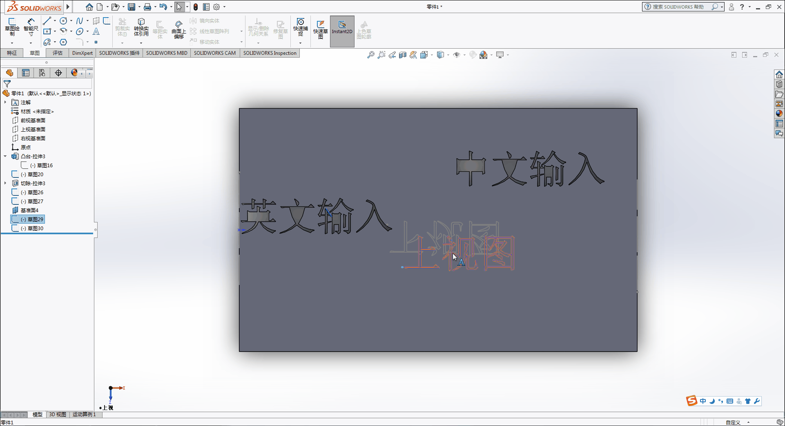The height and width of the screenshot is (426, 785).
Task: Switch to the SOLIDWORKS 插件 tab
Action: tap(119, 53)
